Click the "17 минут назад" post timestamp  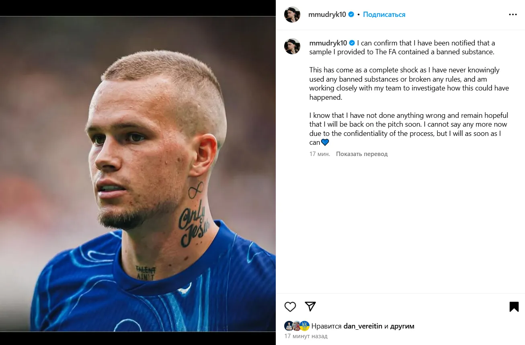click(306, 336)
